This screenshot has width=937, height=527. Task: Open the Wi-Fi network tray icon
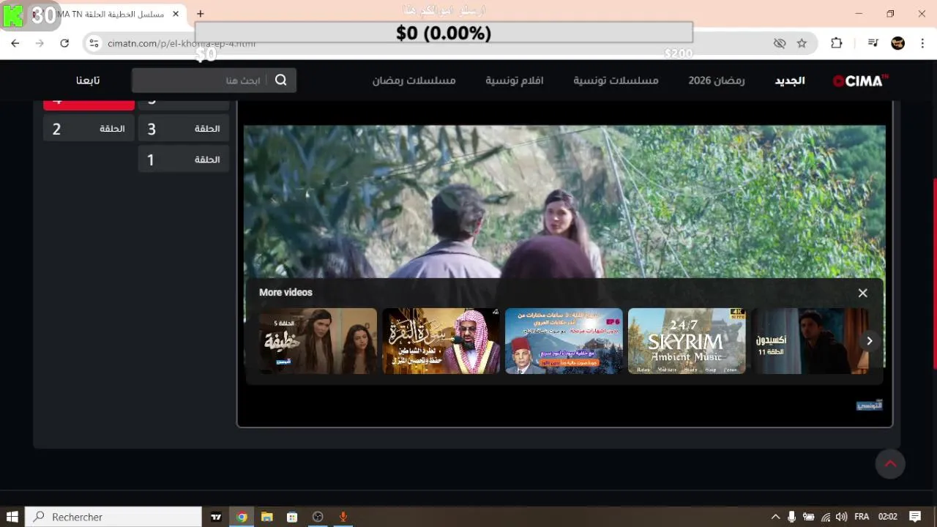pyautogui.click(x=826, y=517)
